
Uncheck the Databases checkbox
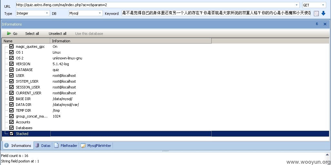tap(11, 128)
